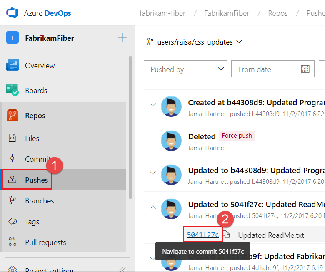Click the sidebar vertical scrollbar

(x=130, y=125)
